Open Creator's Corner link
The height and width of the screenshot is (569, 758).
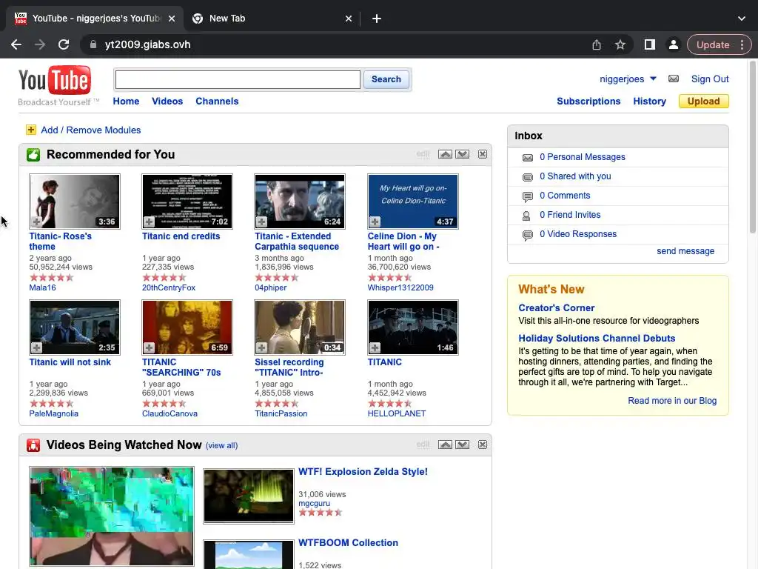tap(557, 307)
